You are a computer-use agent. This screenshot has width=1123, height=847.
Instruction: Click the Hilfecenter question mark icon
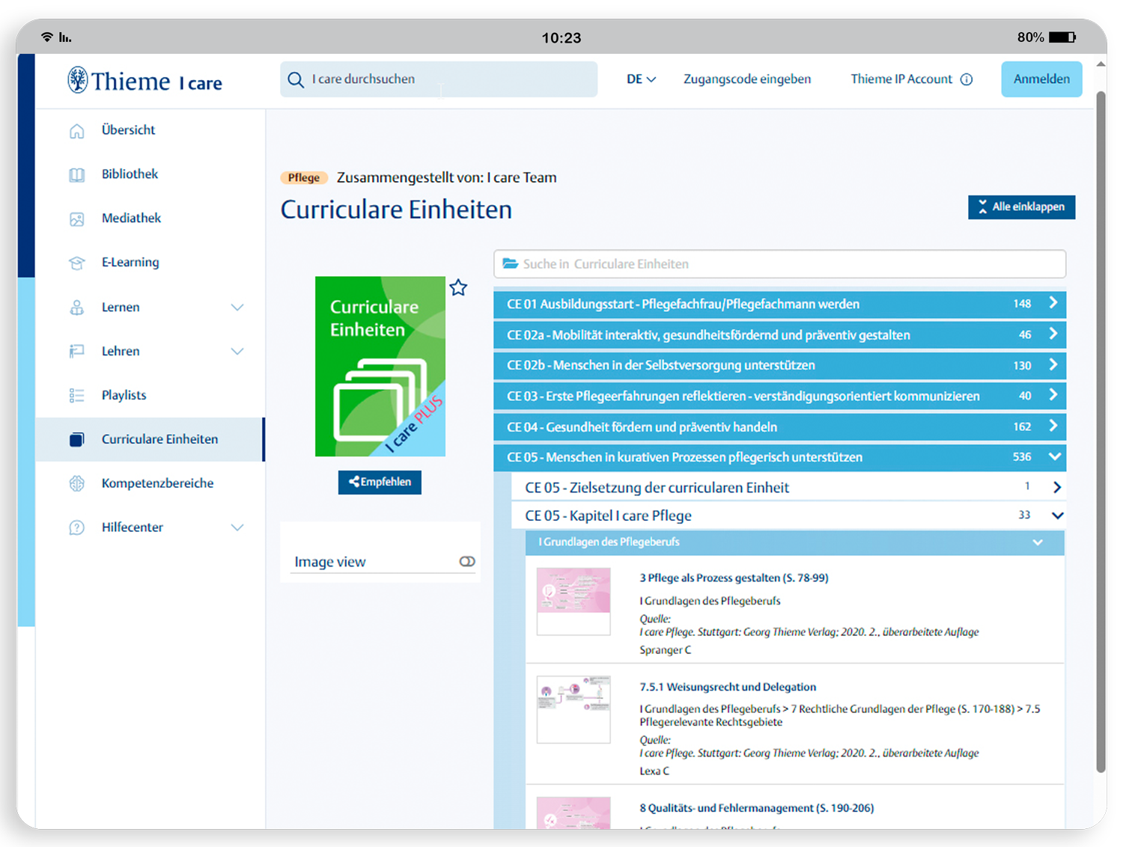pyautogui.click(x=77, y=528)
